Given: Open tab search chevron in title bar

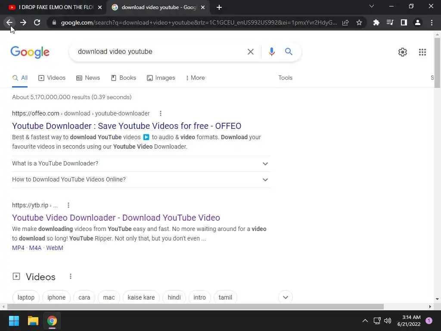Looking at the screenshot, I should pos(372,6).
